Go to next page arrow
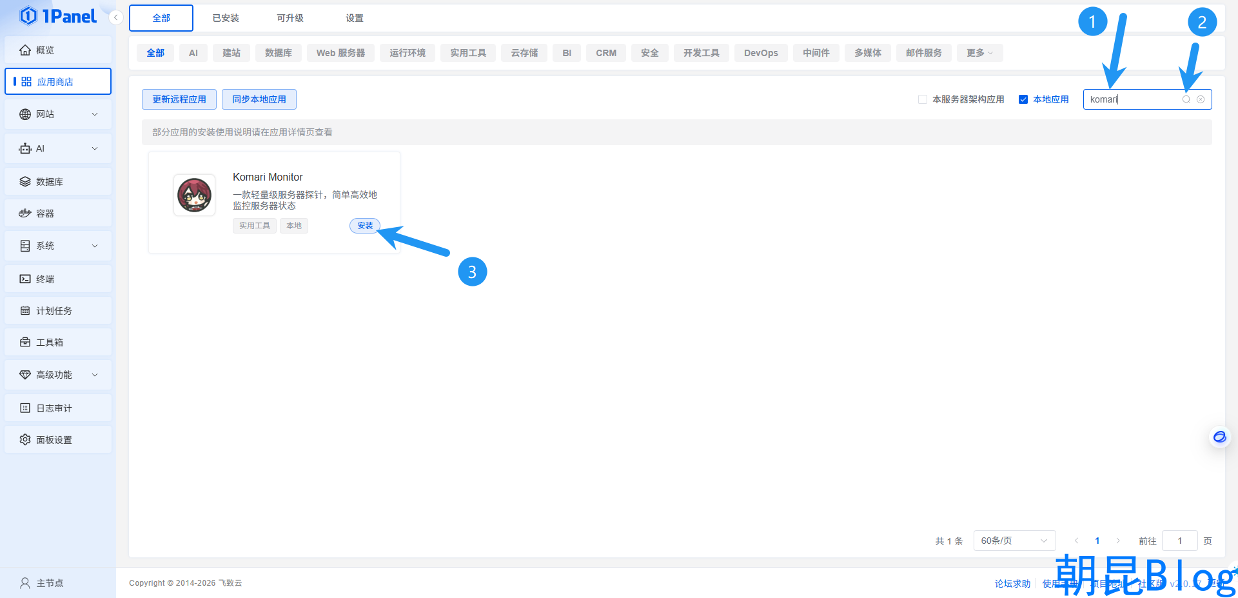The width and height of the screenshot is (1238, 598). 1117,541
